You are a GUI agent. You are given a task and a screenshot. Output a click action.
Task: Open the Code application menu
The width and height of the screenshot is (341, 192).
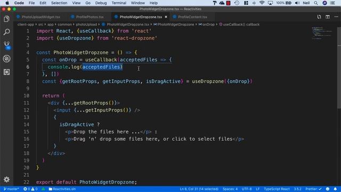[x=19, y=3]
